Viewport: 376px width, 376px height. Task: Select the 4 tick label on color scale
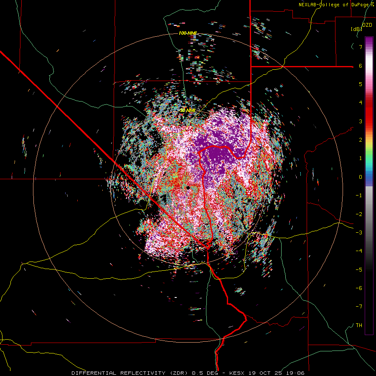361,103
